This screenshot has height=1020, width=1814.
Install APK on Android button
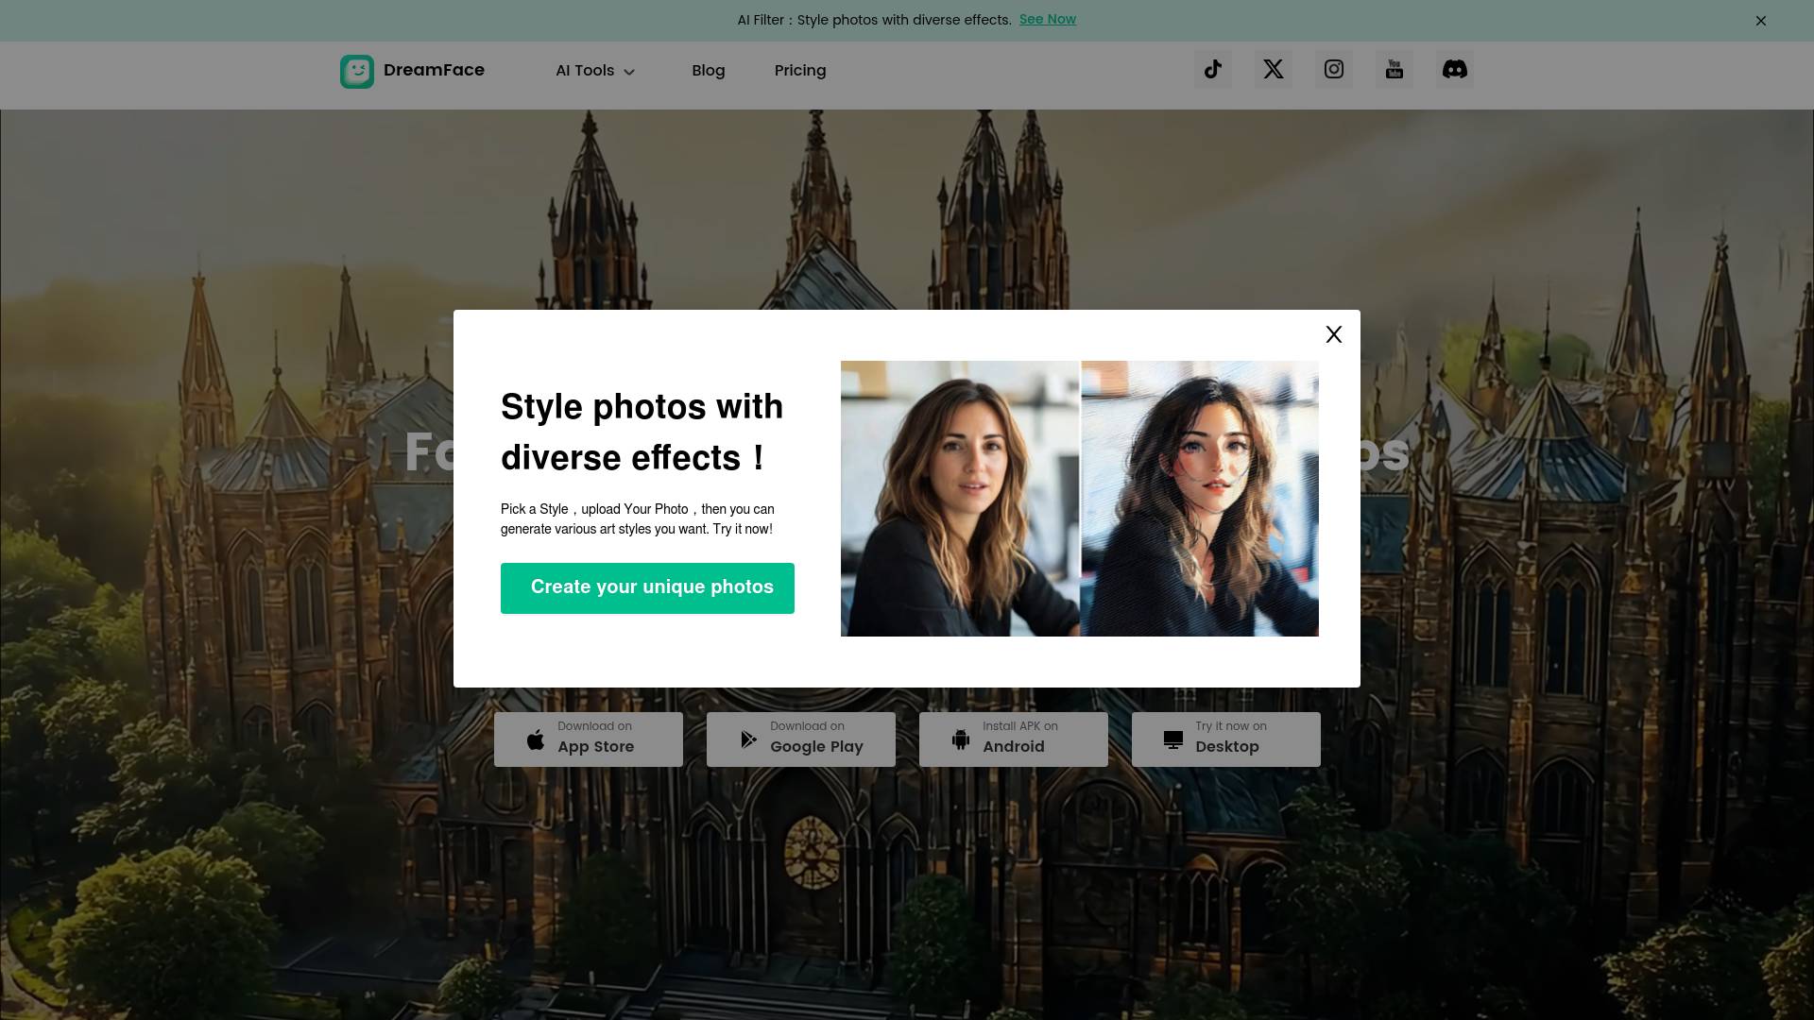coord(1014,739)
